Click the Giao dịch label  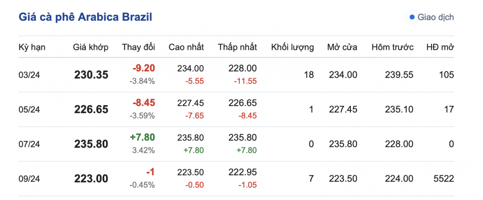pos(436,17)
